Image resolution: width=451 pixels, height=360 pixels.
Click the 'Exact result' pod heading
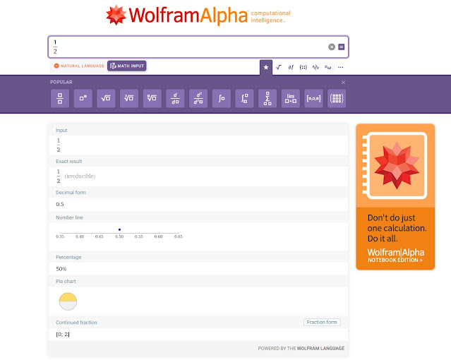tap(69, 162)
